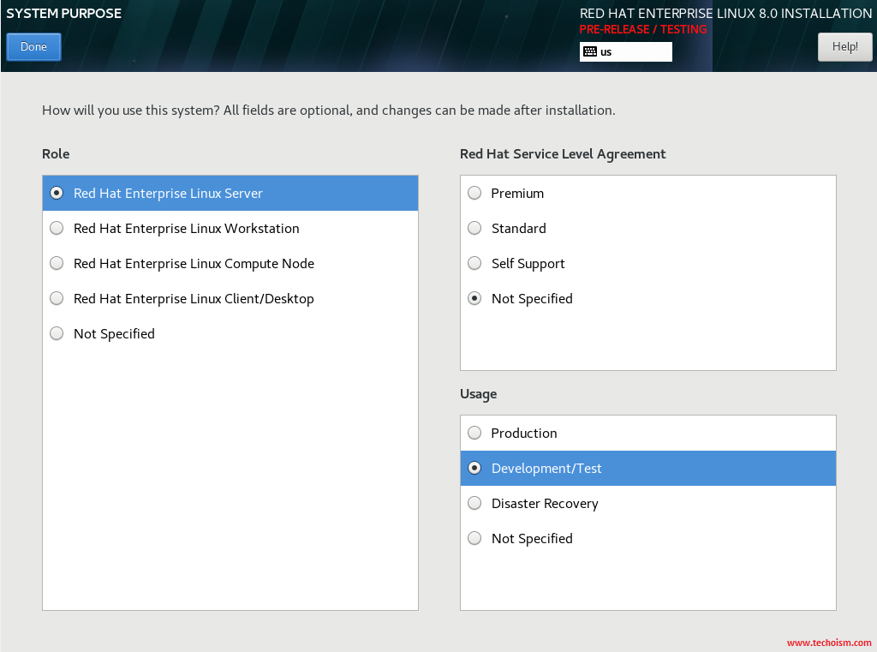Image resolution: width=877 pixels, height=652 pixels.
Task: Open the Help! button
Action: click(844, 47)
